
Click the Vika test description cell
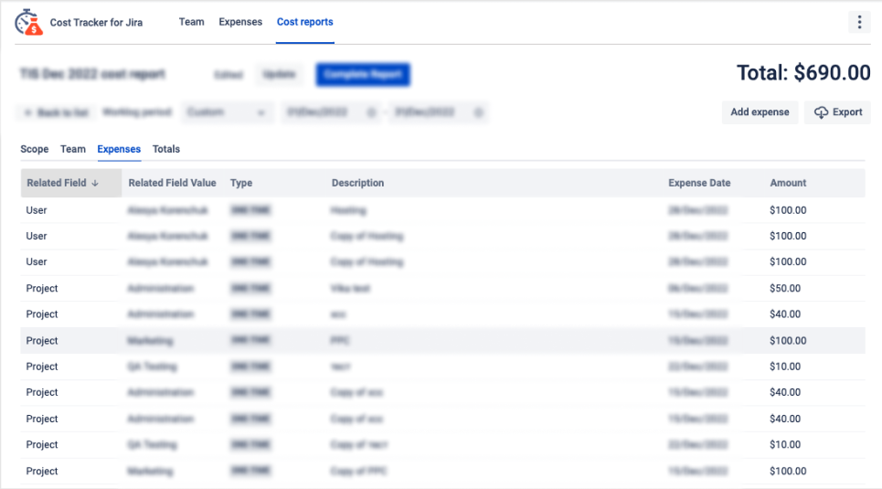(x=350, y=288)
